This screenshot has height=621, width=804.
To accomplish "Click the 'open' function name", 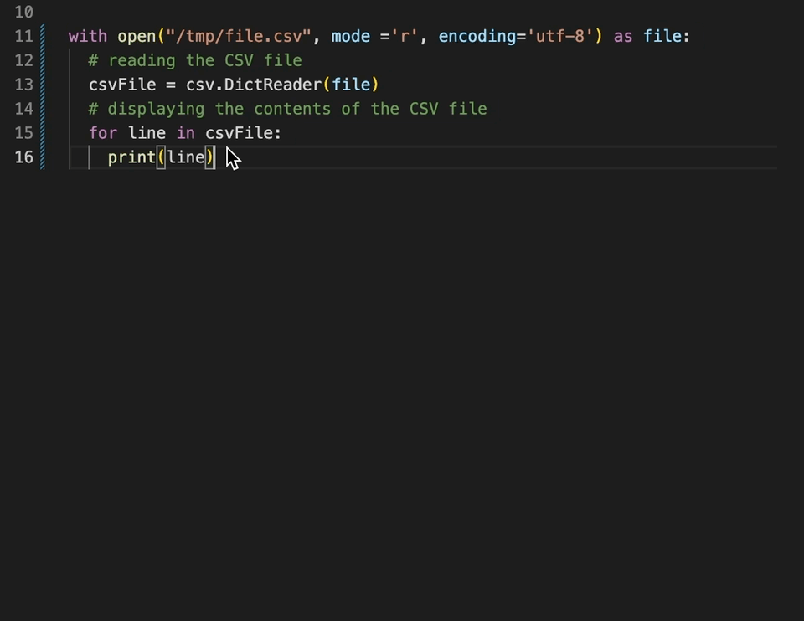I will [x=137, y=36].
